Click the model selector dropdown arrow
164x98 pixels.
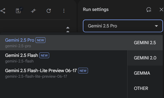pos(156,26)
